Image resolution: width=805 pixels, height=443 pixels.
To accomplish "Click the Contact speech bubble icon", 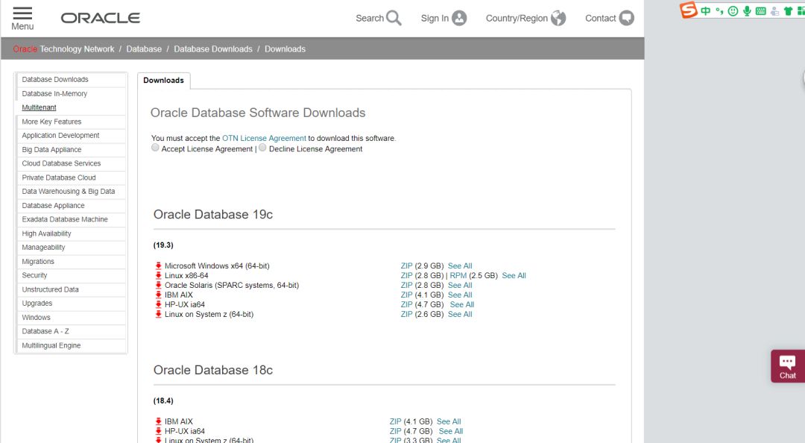I will tap(626, 18).
